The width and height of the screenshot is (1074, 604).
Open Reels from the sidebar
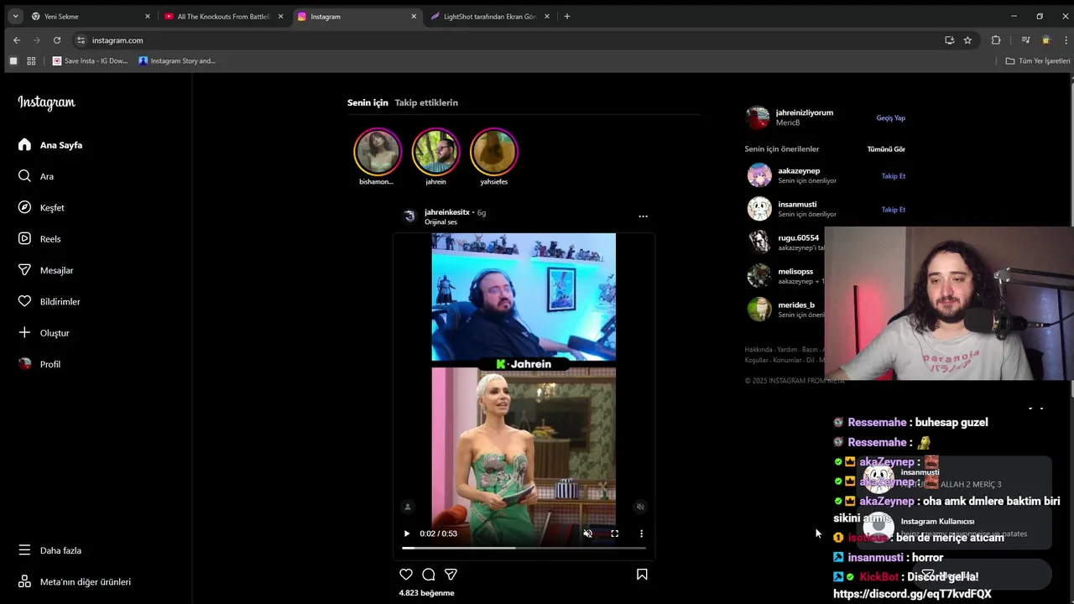click(39, 239)
